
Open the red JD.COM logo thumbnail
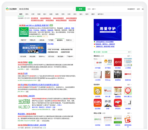point(118,62)
